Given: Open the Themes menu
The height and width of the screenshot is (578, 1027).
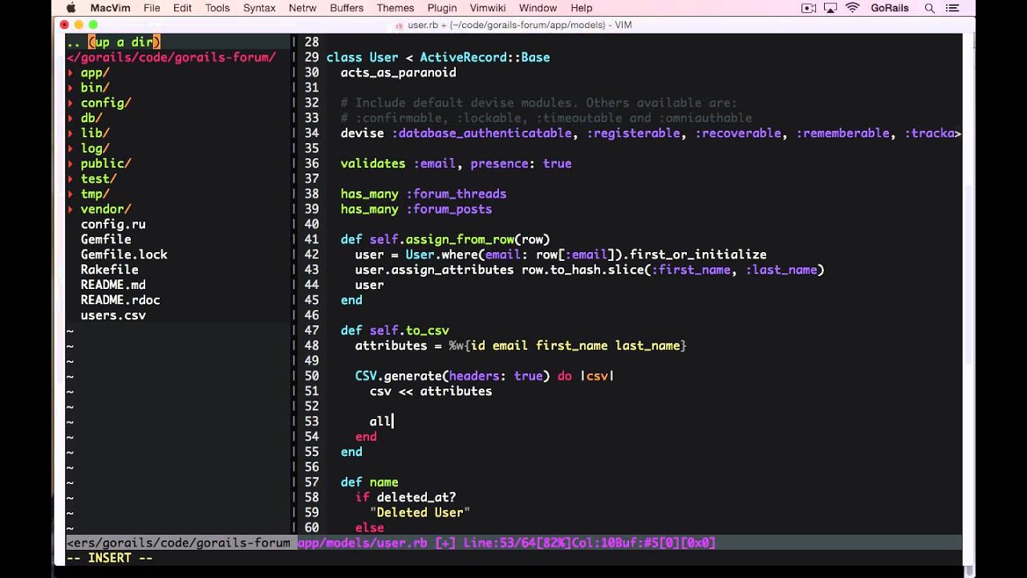Looking at the screenshot, I should [395, 8].
